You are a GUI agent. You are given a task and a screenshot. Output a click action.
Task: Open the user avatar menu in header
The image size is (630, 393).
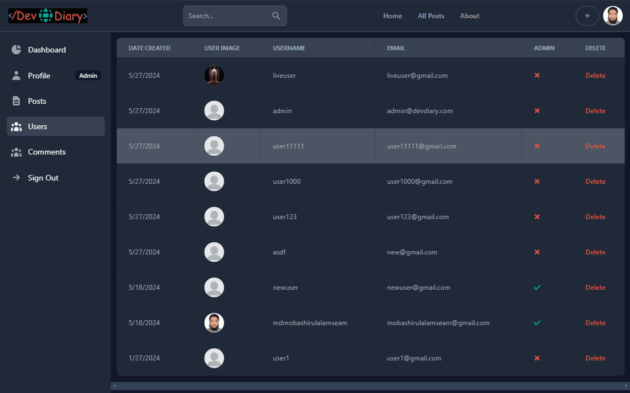613,16
